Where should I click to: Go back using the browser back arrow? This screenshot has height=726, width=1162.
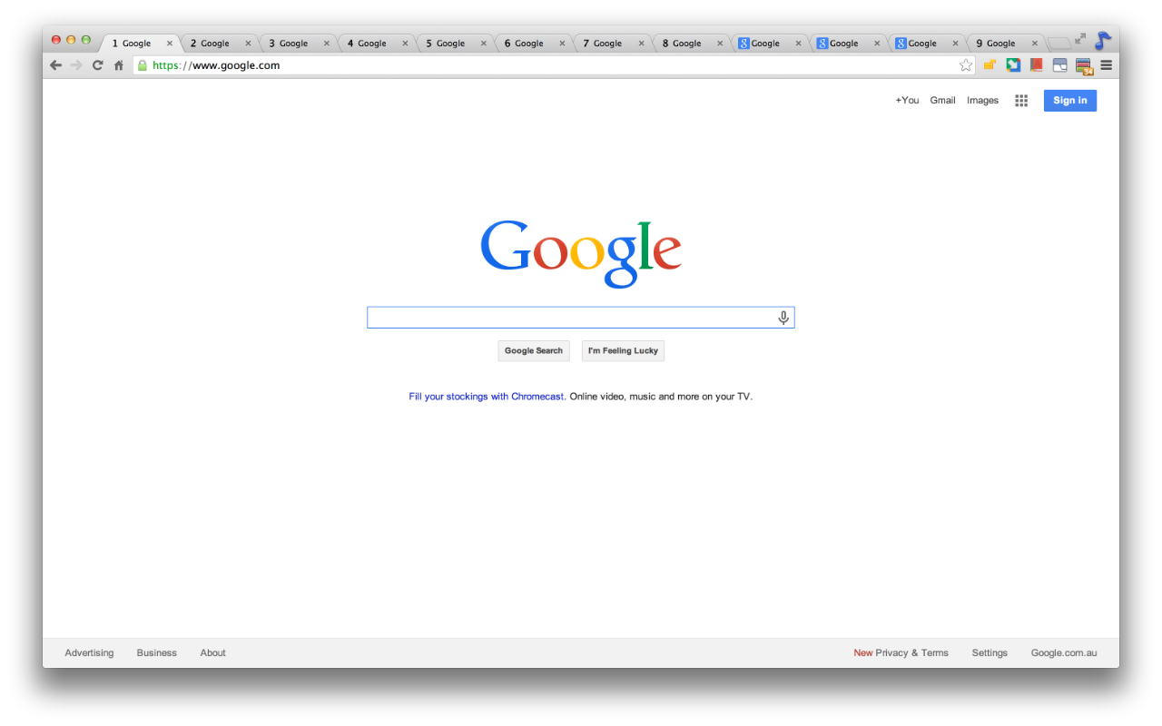55,65
